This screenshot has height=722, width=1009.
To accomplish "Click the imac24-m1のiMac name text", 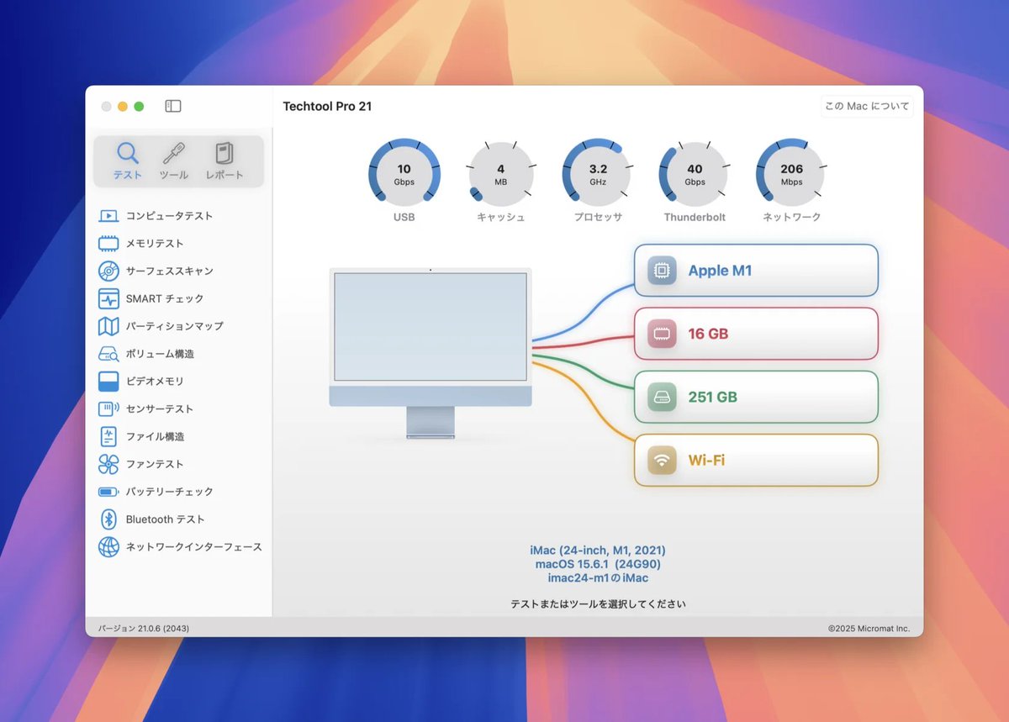I will pyautogui.click(x=598, y=578).
